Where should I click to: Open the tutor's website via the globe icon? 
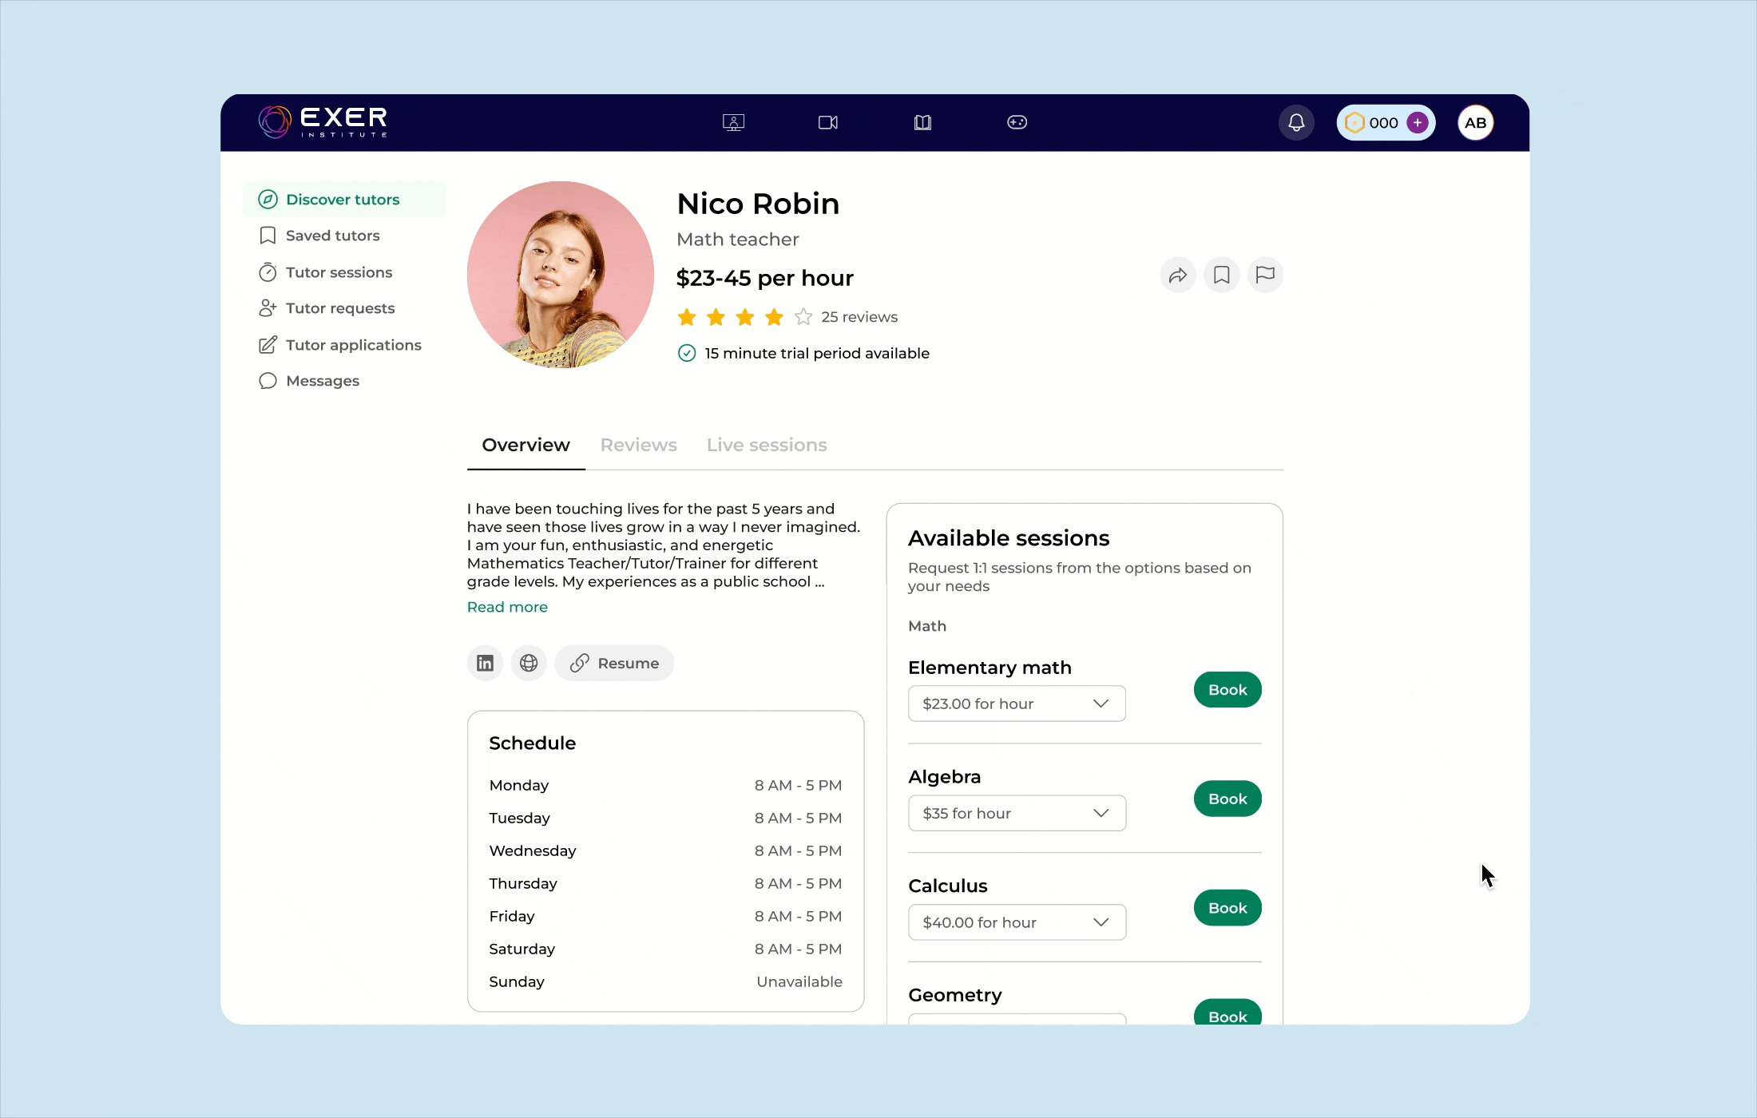coord(528,663)
